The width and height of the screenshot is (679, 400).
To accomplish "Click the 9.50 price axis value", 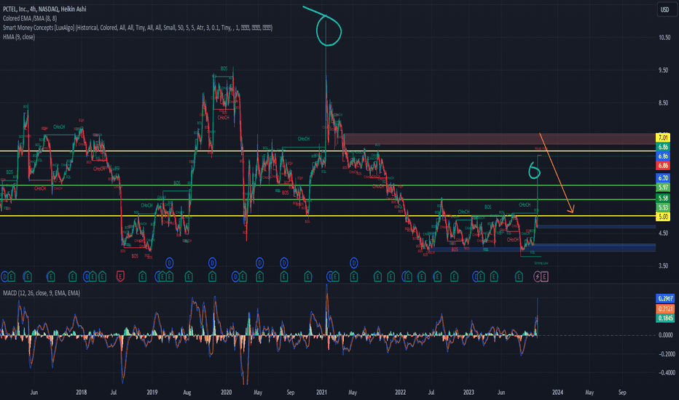I will click(663, 70).
